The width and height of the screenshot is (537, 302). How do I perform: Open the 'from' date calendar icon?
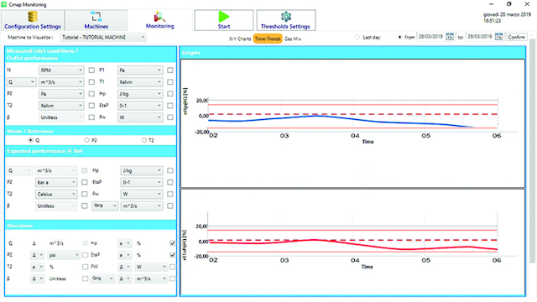[450, 37]
